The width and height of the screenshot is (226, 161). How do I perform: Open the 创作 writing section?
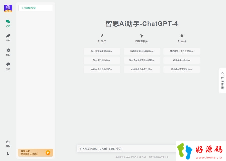tap(8, 38)
